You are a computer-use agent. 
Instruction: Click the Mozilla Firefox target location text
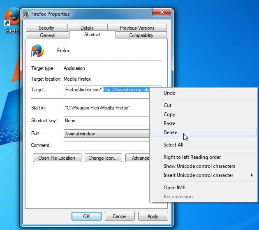tap(77, 79)
